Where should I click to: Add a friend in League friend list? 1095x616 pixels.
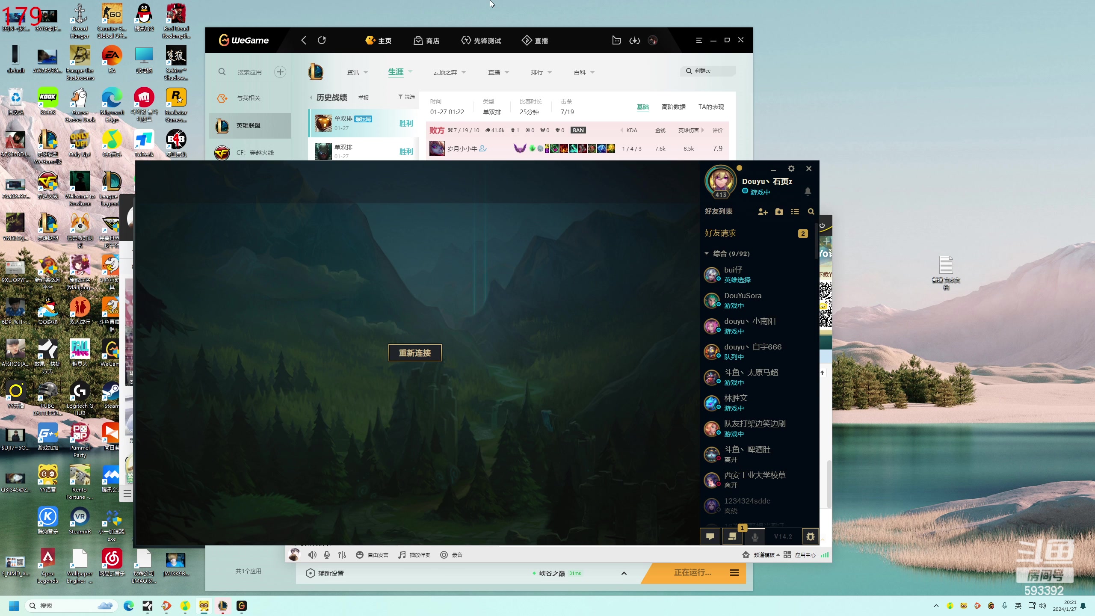763,212
